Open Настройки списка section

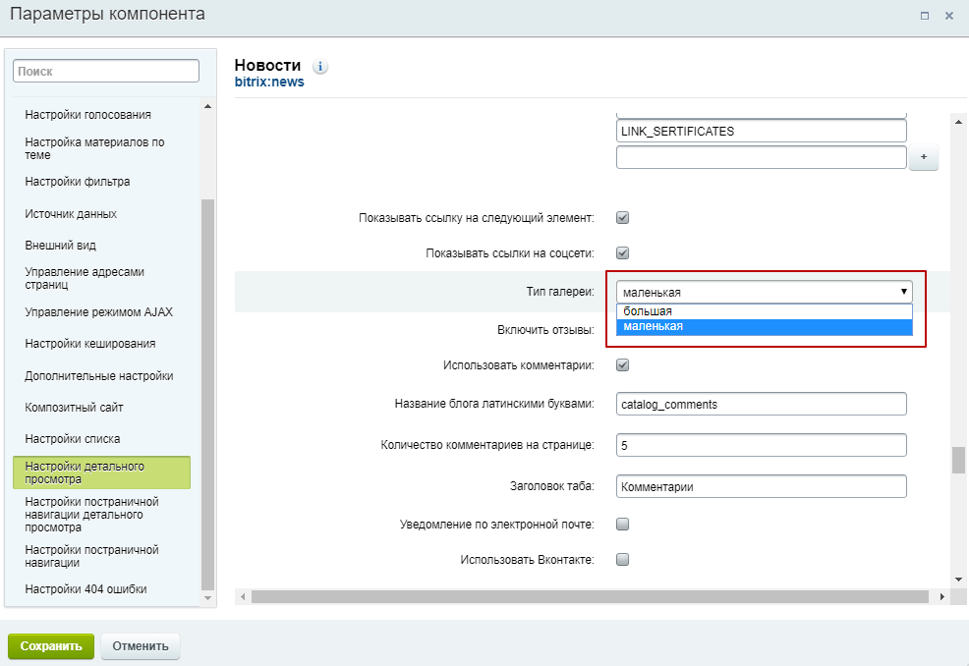coord(73,439)
